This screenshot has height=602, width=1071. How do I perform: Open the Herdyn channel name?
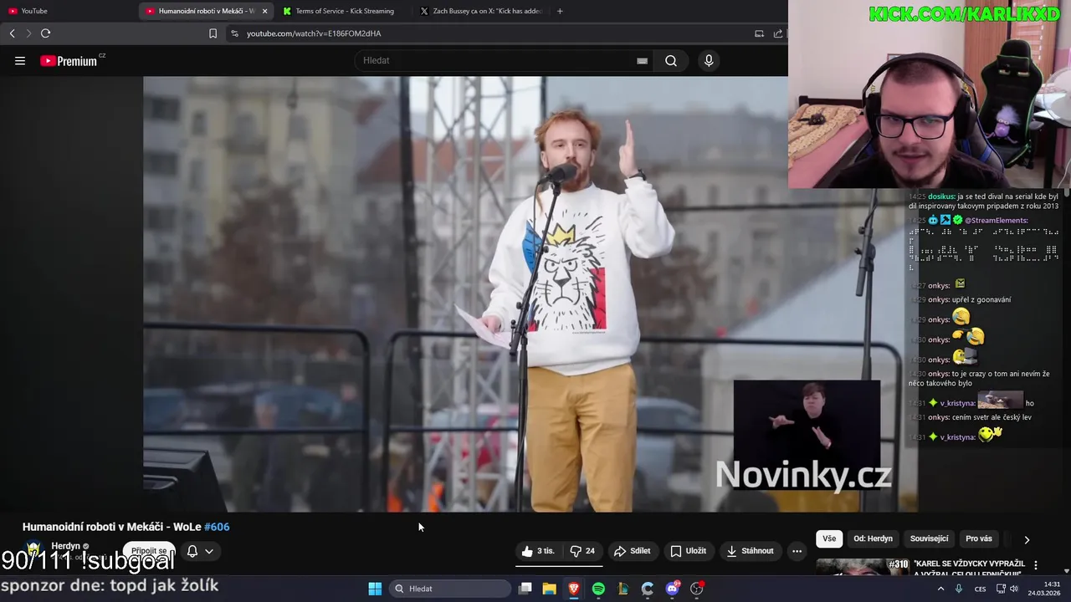click(x=66, y=546)
